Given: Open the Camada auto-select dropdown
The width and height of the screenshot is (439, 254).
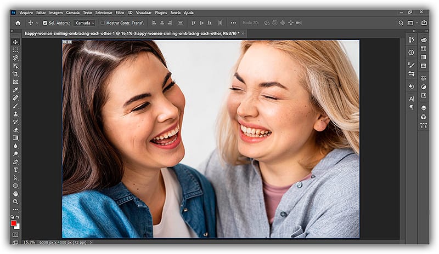Looking at the screenshot, I should [x=85, y=23].
